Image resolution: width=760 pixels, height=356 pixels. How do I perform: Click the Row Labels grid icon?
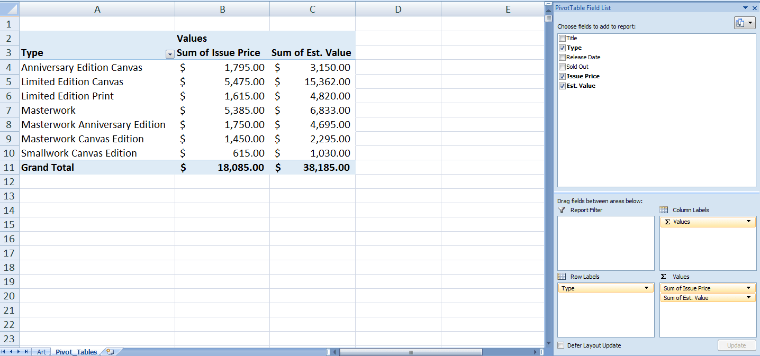tap(561, 276)
